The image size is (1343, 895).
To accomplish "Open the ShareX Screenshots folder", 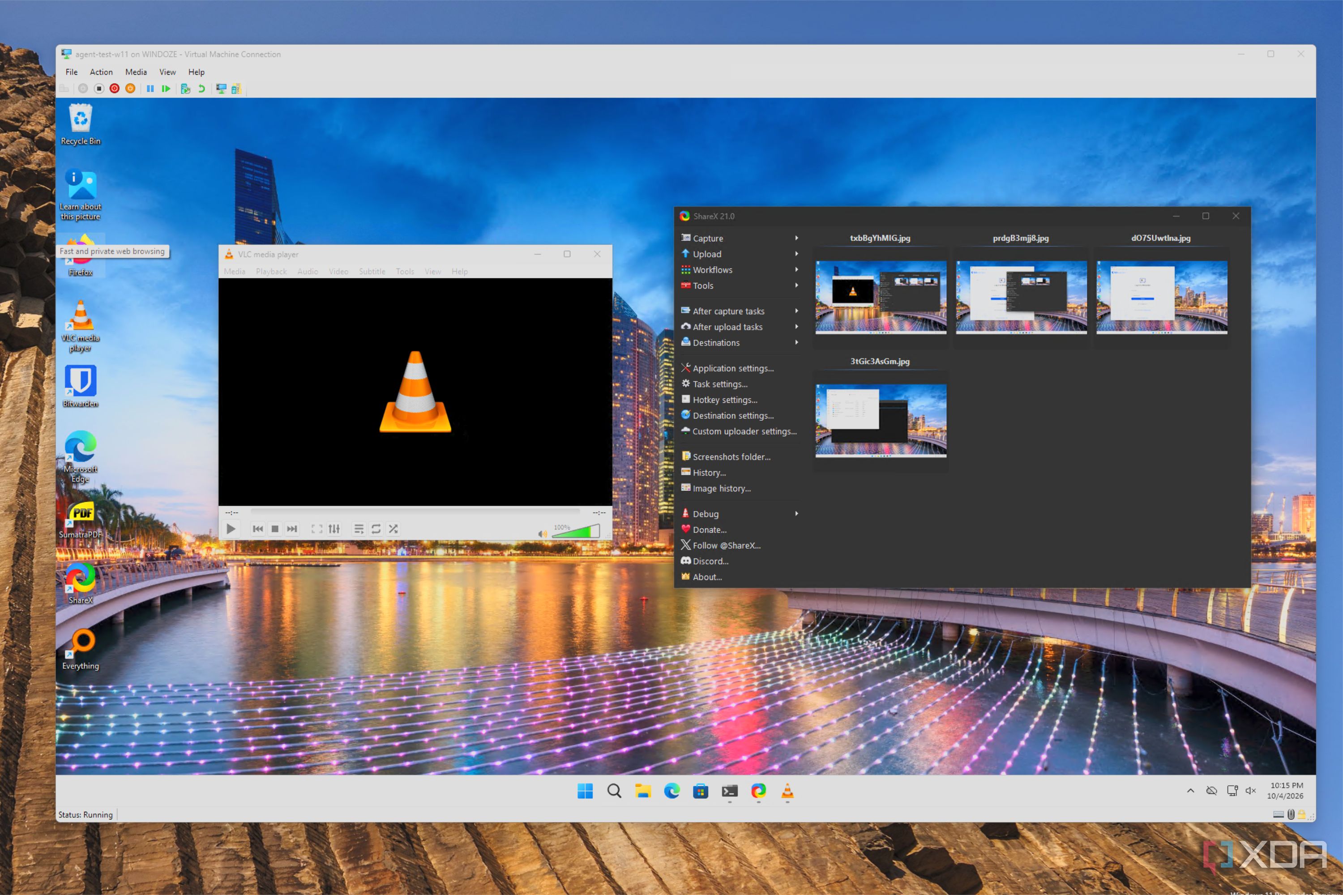I will click(x=726, y=456).
